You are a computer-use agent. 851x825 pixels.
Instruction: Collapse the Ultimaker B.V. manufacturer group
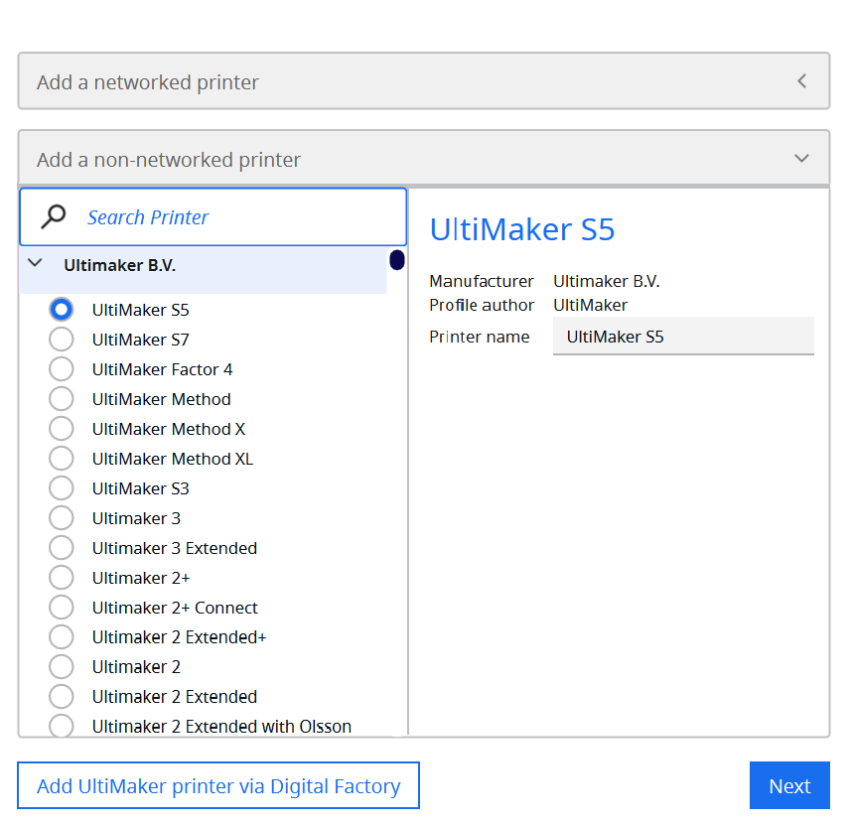coord(35,264)
